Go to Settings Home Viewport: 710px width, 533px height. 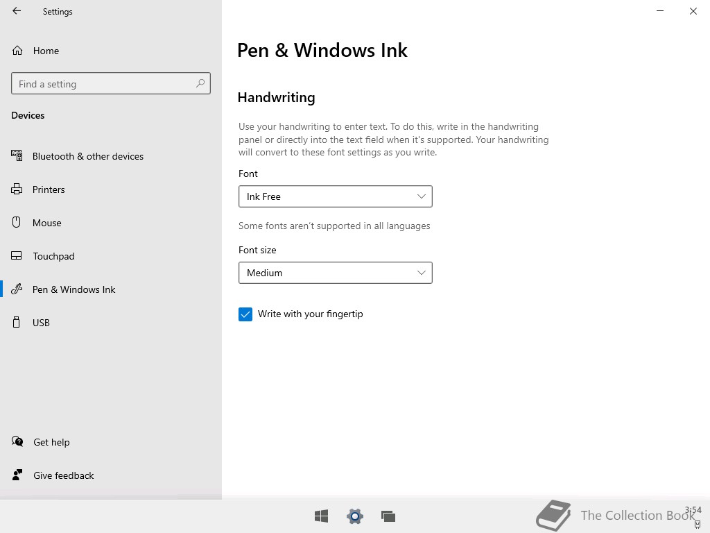click(x=111, y=51)
